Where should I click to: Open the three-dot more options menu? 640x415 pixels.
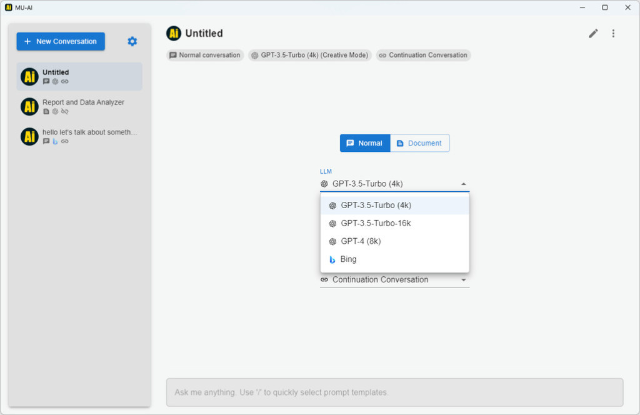point(613,34)
